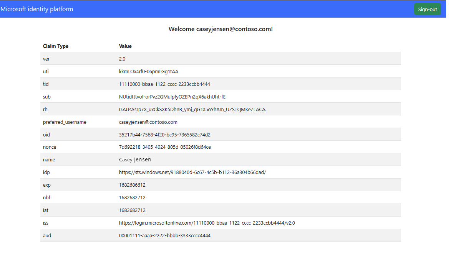
Task: Select the sub value starting with NUtidtttvoI
Action: [172, 97]
